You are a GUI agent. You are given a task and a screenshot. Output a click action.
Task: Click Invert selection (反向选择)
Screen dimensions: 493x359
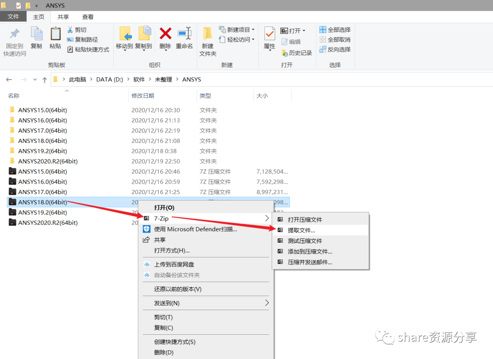pos(335,49)
